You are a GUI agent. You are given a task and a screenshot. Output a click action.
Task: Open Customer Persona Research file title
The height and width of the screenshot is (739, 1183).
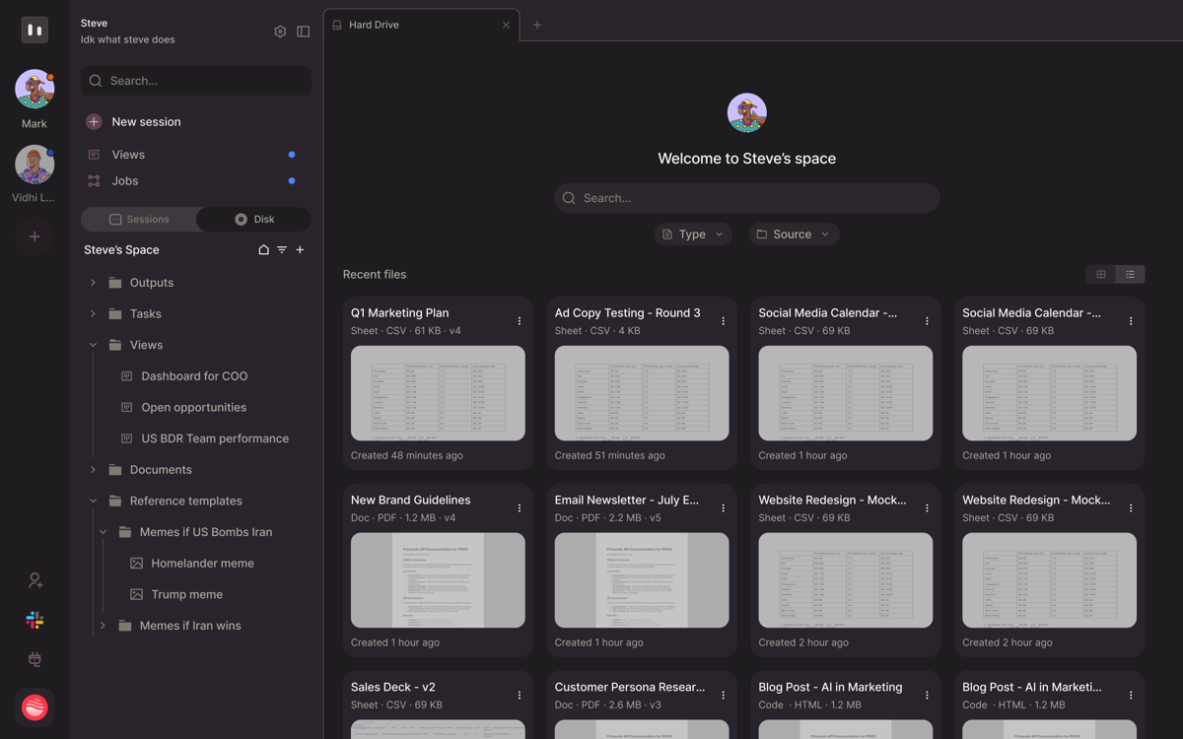[629, 688]
